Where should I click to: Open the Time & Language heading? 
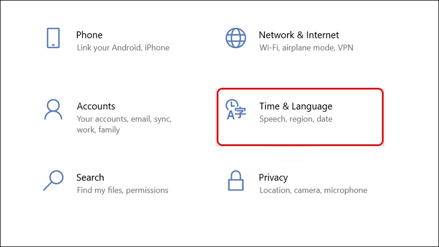click(x=296, y=106)
